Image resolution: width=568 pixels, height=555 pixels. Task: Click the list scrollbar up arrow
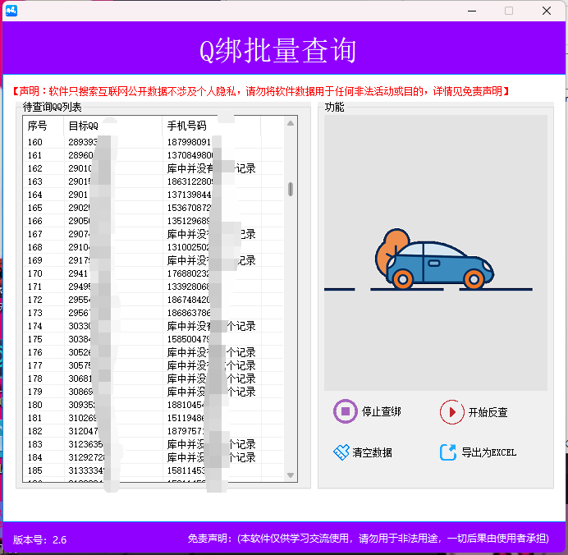pyautogui.click(x=291, y=123)
